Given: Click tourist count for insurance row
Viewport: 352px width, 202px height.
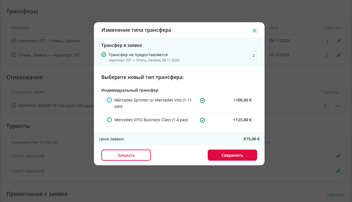Looking at the screenshot, I should (325, 106).
